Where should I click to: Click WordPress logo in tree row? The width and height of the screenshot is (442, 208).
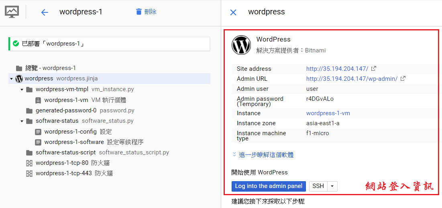[x=19, y=79]
